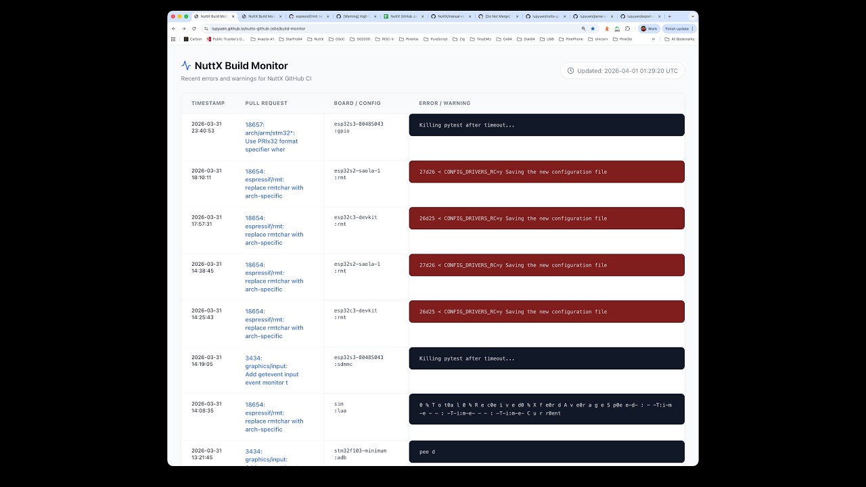Open the RISC-V bookmarks folder
The image size is (866, 487).
(x=384, y=39)
